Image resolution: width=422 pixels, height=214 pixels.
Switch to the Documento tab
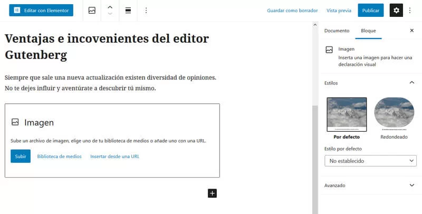[x=337, y=31]
